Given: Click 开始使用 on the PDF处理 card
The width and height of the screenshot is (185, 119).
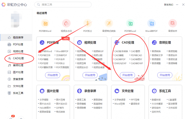Looking at the screenshot, I should click(x=53, y=75).
